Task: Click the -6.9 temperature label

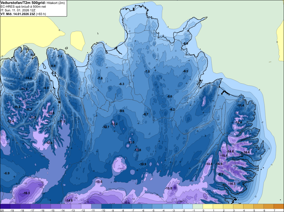Action: pos(7,173)
